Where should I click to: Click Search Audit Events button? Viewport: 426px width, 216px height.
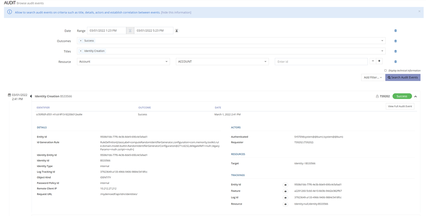coord(402,77)
